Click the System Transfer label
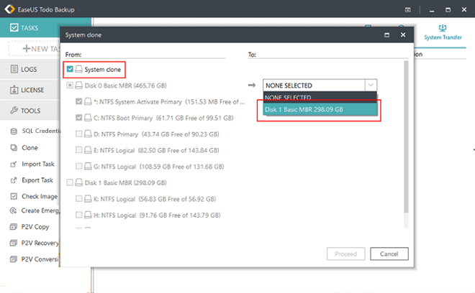This screenshot has width=475, height=293. 443,37
